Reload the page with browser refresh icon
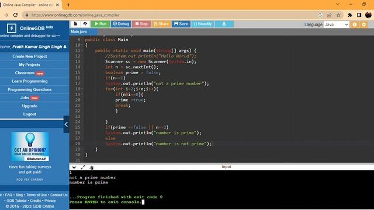374x210 pixels. [x=15, y=15]
